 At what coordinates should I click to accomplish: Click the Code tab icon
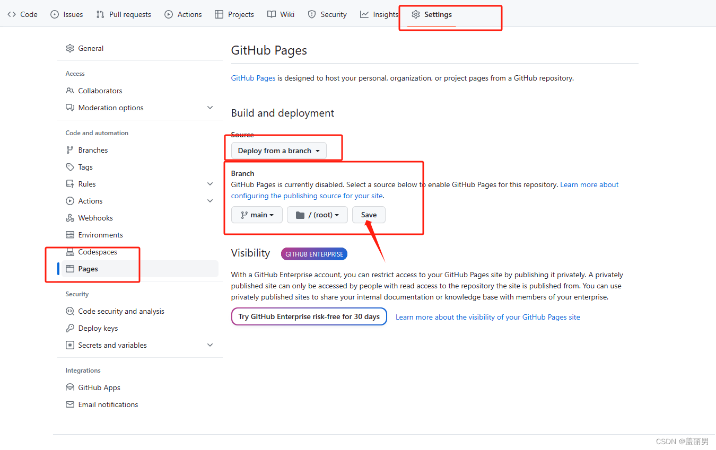point(12,14)
